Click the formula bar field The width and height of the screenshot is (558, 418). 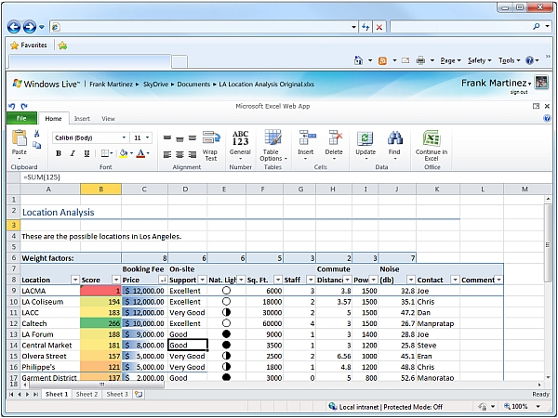pyautogui.click(x=285, y=177)
